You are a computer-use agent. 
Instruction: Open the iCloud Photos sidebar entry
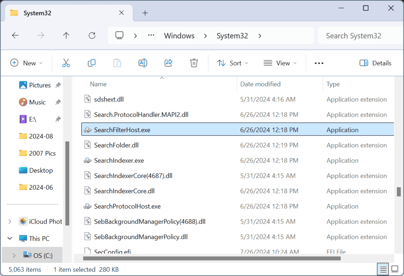coord(41,222)
